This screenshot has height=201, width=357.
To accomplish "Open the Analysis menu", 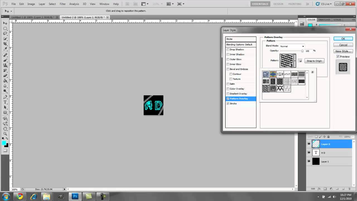I will (x=74, y=4).
